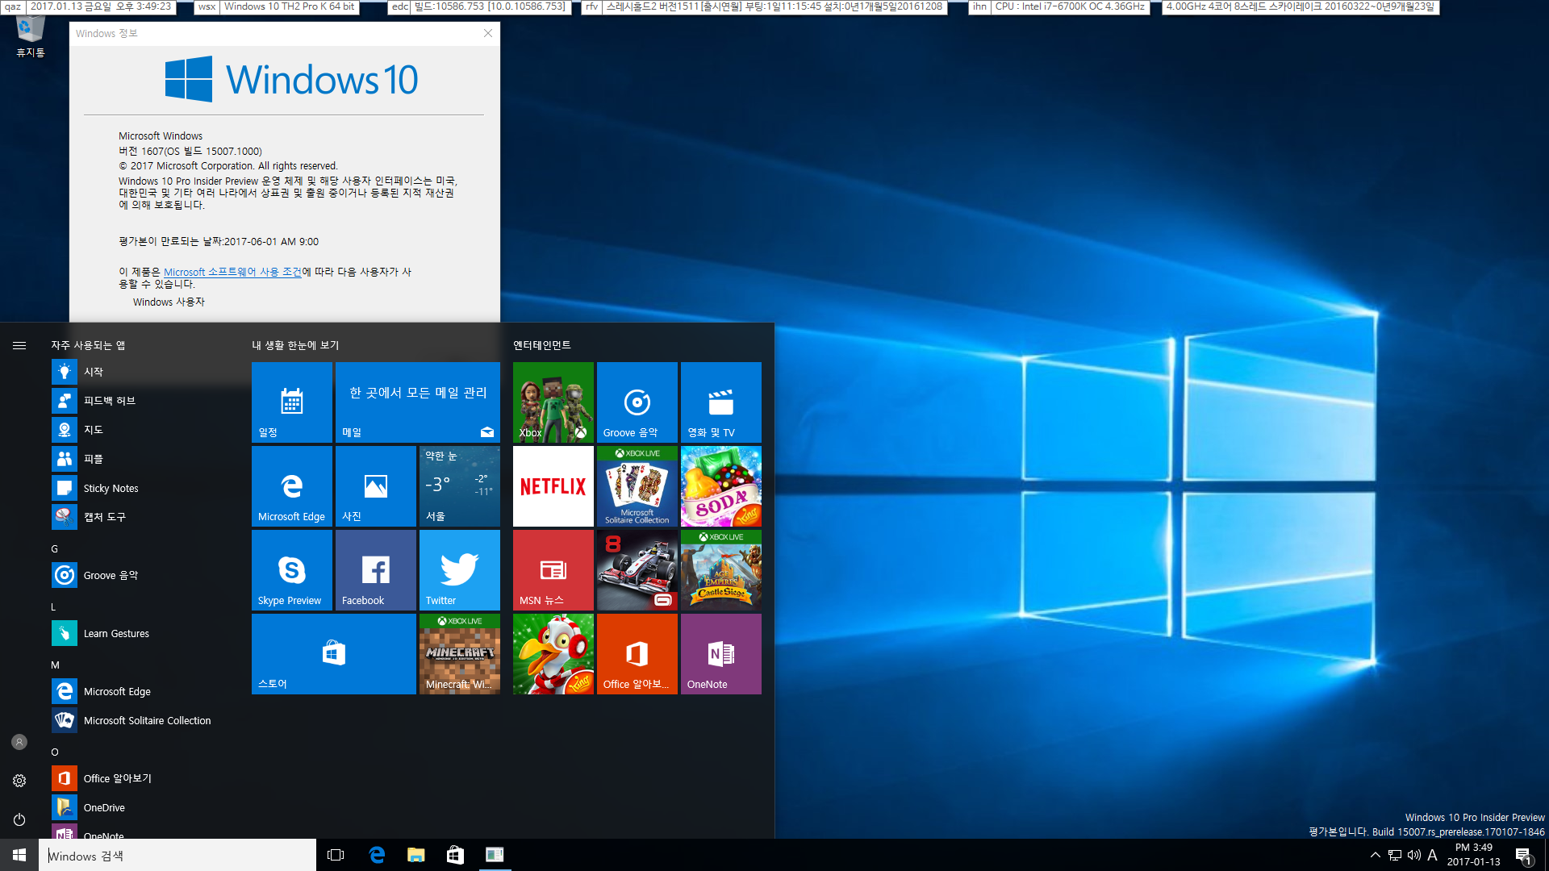
Task: Open the Photos (사진) tile
Action: pos(376,486)
